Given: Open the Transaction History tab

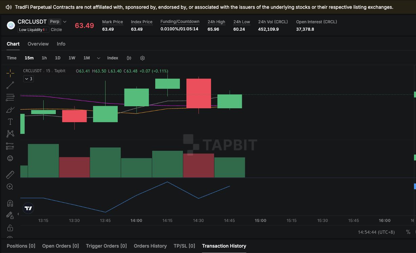Looking at the screenshot, I should (224, 246).
